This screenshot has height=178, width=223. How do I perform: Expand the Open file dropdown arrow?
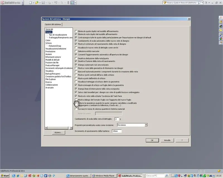click(40, 3)
